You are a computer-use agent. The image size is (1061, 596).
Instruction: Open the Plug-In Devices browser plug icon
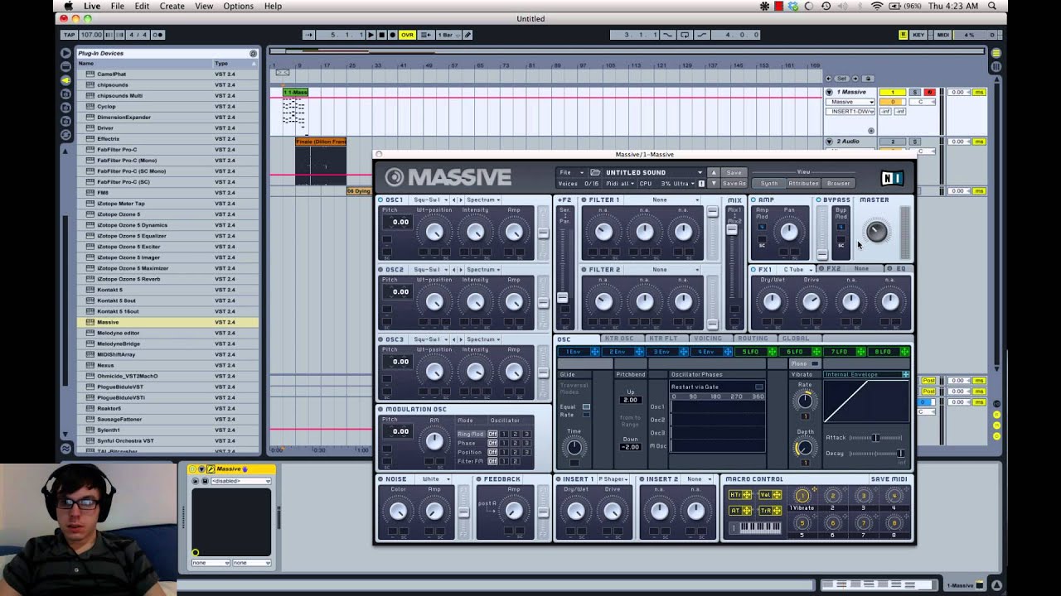coord(65,80)
